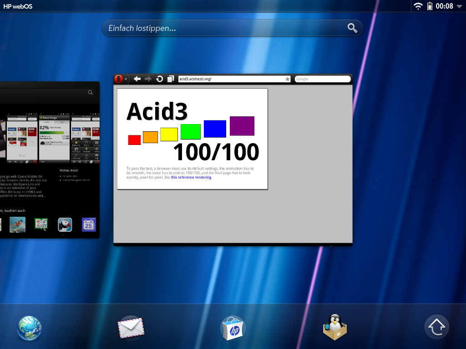The height and width of the screenshot is (349, 466).
Task: Click the Opera Mobile description text in App Catalog
Action: point(23,186)
